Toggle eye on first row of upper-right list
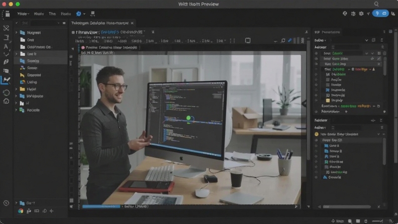This screenshot has height=224, width=398. 316,53
